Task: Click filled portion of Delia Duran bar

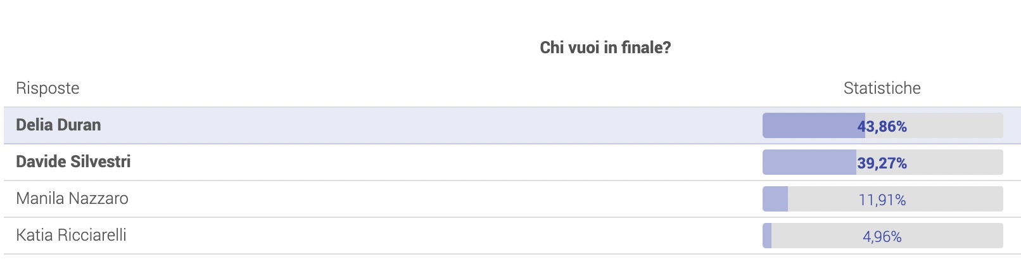Action: (x=814, y=125)
